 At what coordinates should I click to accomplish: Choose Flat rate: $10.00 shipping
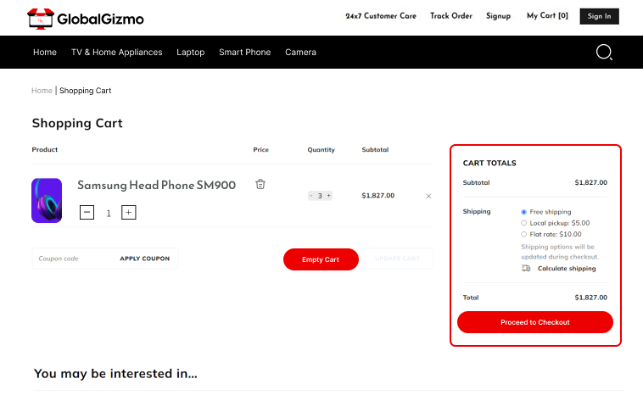coord(524,234)
